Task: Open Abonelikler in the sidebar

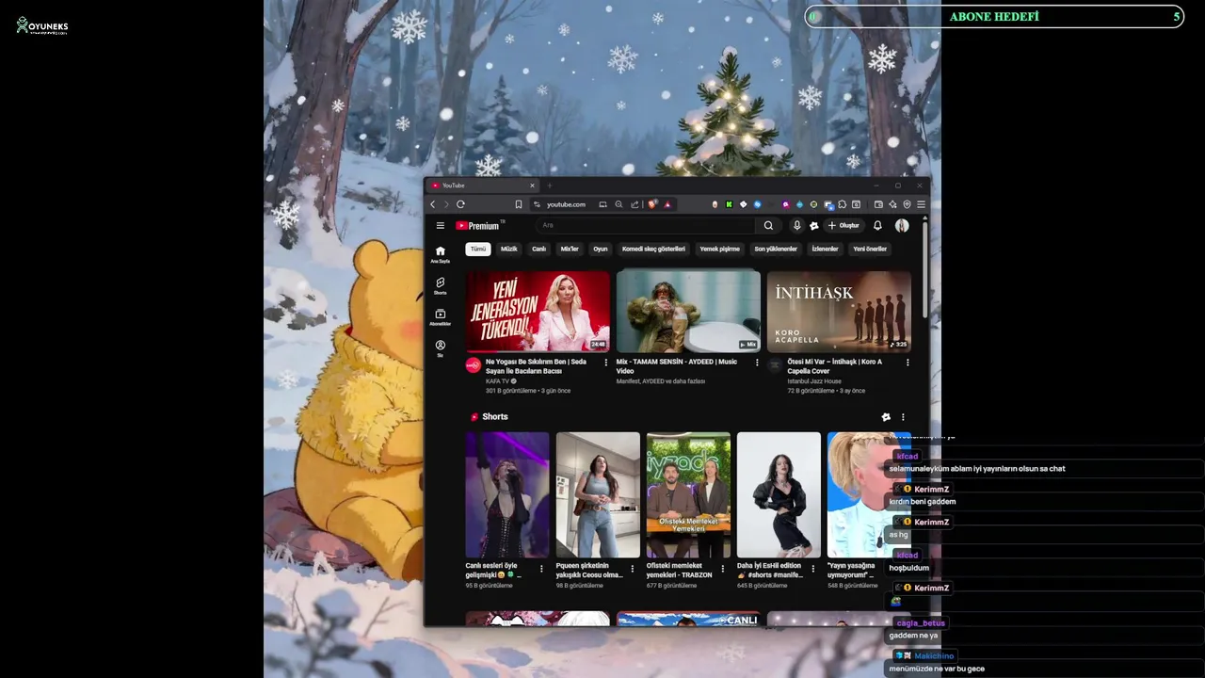Action: [440, 317]
